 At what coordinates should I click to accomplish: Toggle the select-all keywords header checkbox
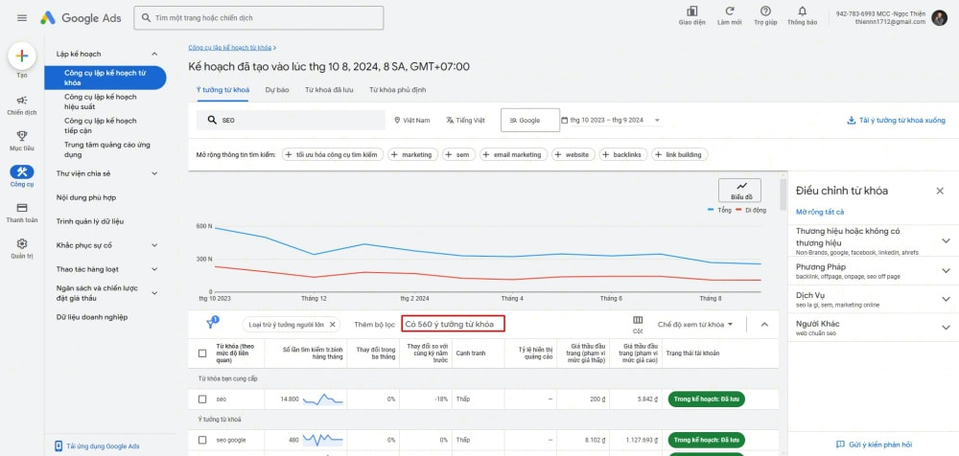click(x=202, y=353)
